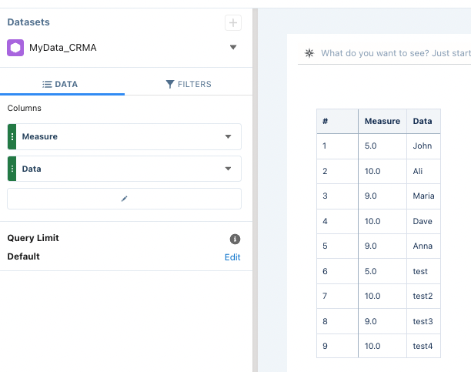Click the pencil edit columns icon
The image size is (471, 372).
click(124, 199)
